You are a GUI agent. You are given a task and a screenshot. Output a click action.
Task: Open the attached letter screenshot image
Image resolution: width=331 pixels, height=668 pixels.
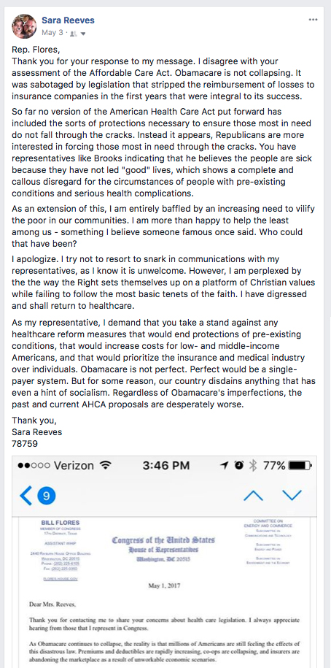[x=165, y=561]
